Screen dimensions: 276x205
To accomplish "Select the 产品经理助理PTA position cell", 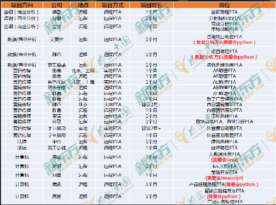I will click(x=224, y=184).
